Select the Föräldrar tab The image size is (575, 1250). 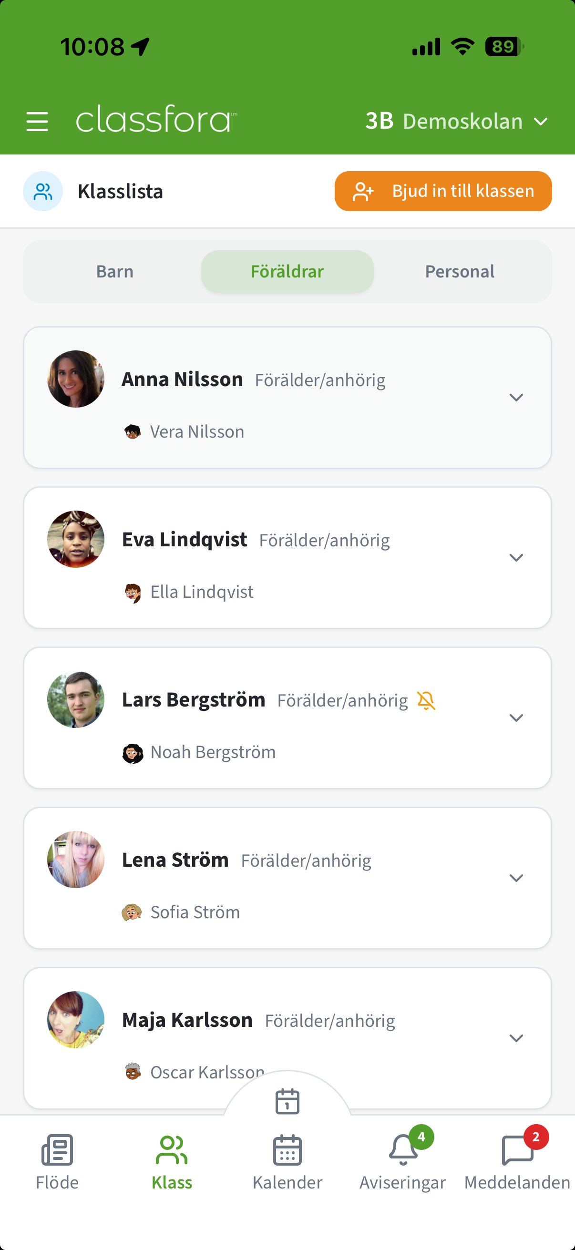coord(287,272)
